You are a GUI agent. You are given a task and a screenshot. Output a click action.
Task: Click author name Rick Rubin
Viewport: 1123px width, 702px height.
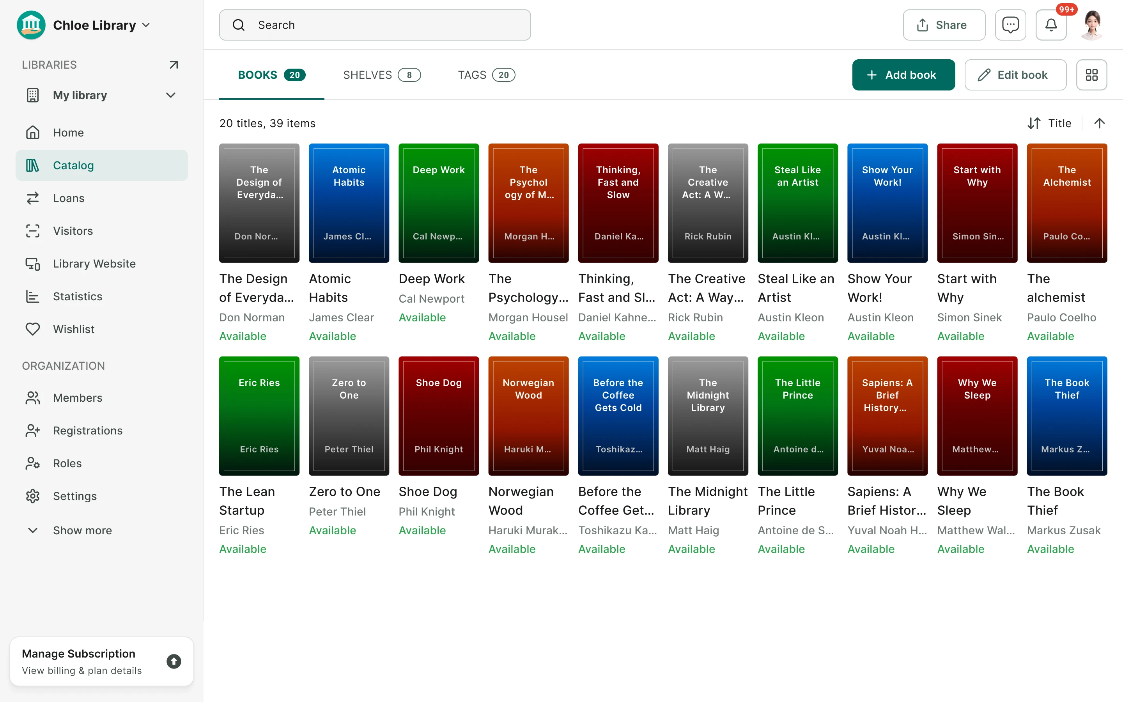pos(695,317)
